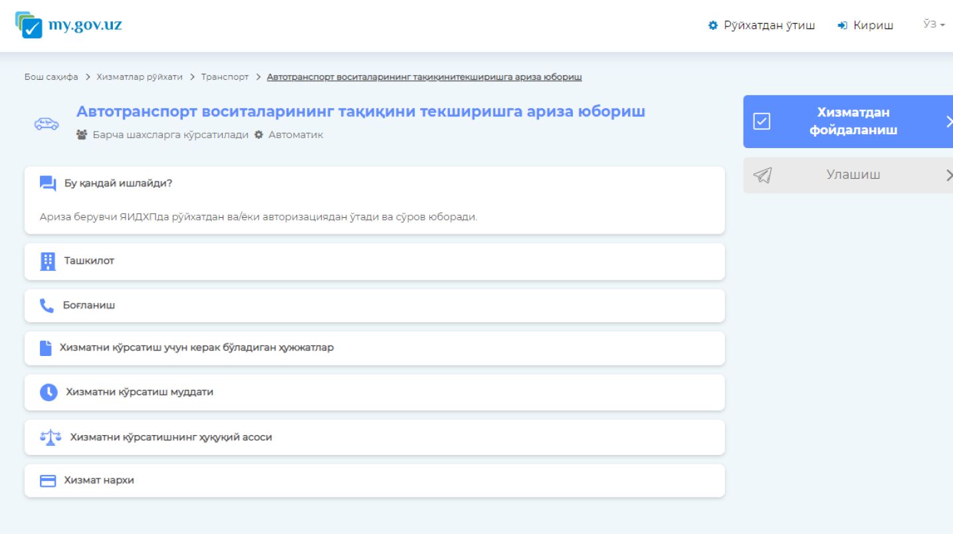This screenshot has height=534, width=953.
Task: Expand the Хизмат нархи section
Action: 374,480
